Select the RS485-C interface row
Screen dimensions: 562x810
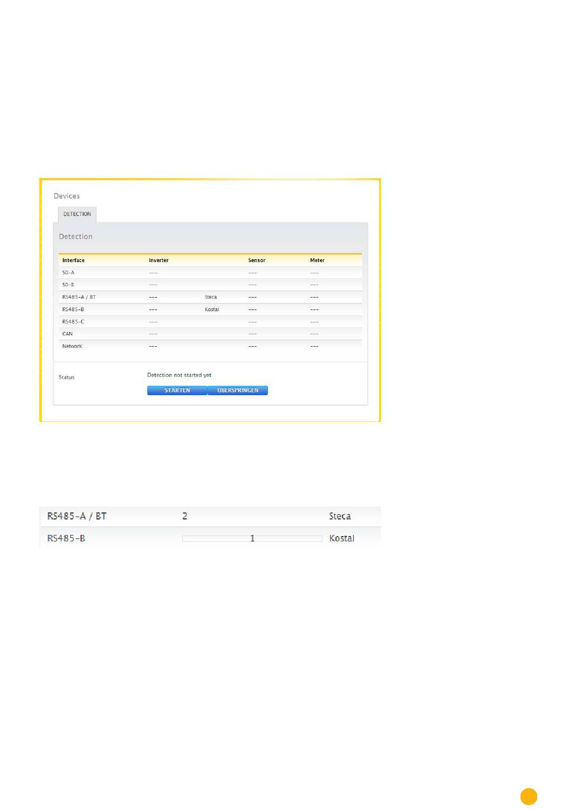210,322
